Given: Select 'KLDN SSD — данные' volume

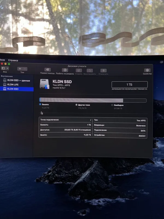Looking at the screenshot, I should 17,80.
